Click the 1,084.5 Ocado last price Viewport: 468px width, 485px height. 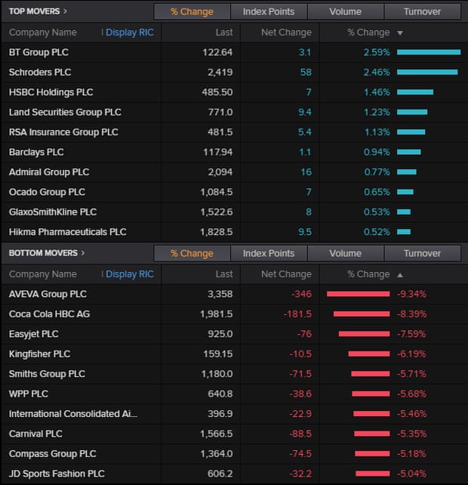(x=217, y=192)
